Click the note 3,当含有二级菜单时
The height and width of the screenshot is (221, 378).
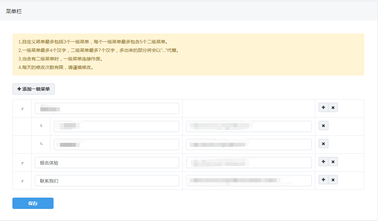tap(61, 59)
